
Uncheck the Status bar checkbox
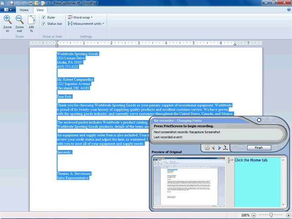(x=44, y=24)
